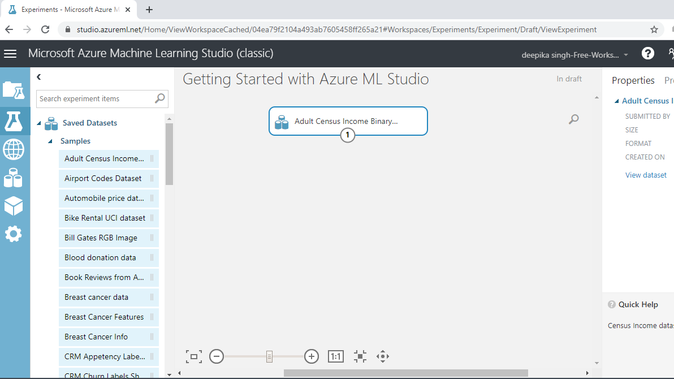Open the Trained Models cube icon

[x=14, y=206]
